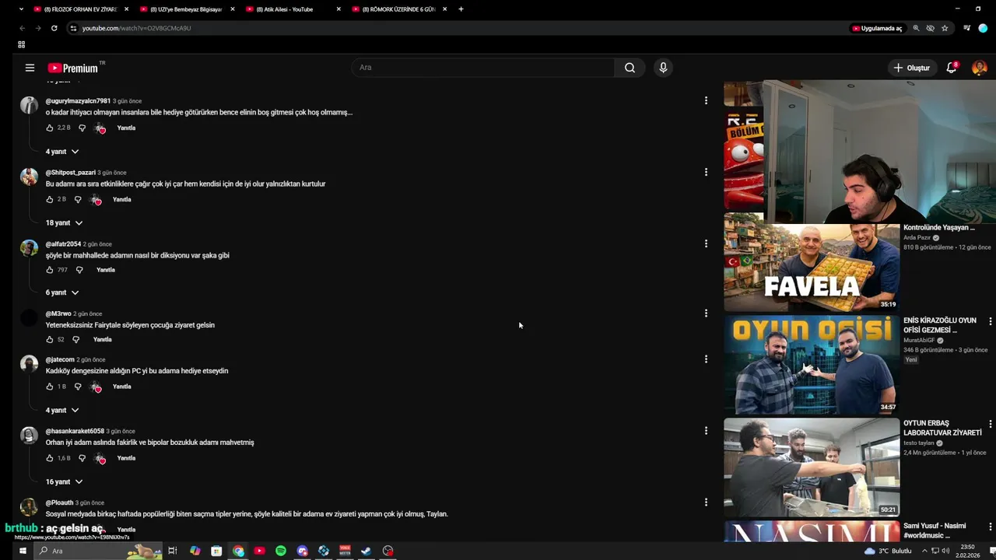Open the notifications bell
Image resolution: width=996 pixels, height=560 pixels.
(x=951, y=68)
